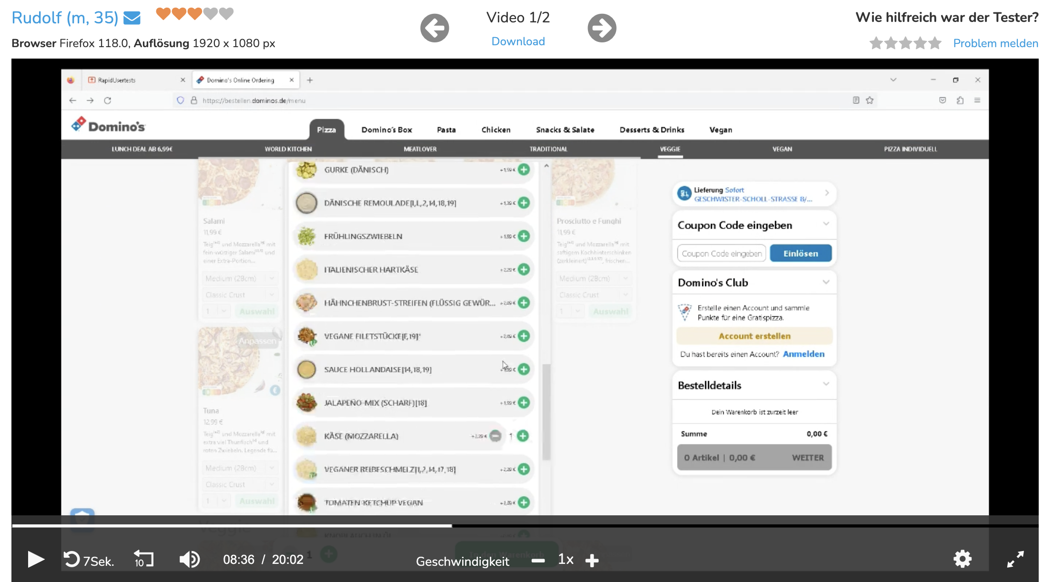Go to next video with right arrow
This screenshot has width=1053, height=582.
601,28
